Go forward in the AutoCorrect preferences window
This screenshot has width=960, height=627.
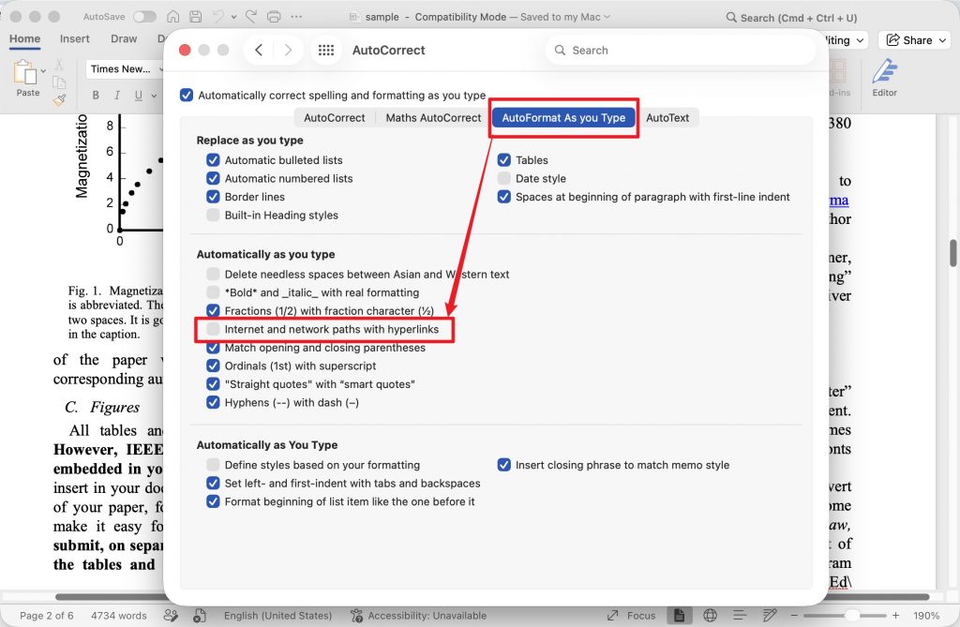tap(288, 51)
